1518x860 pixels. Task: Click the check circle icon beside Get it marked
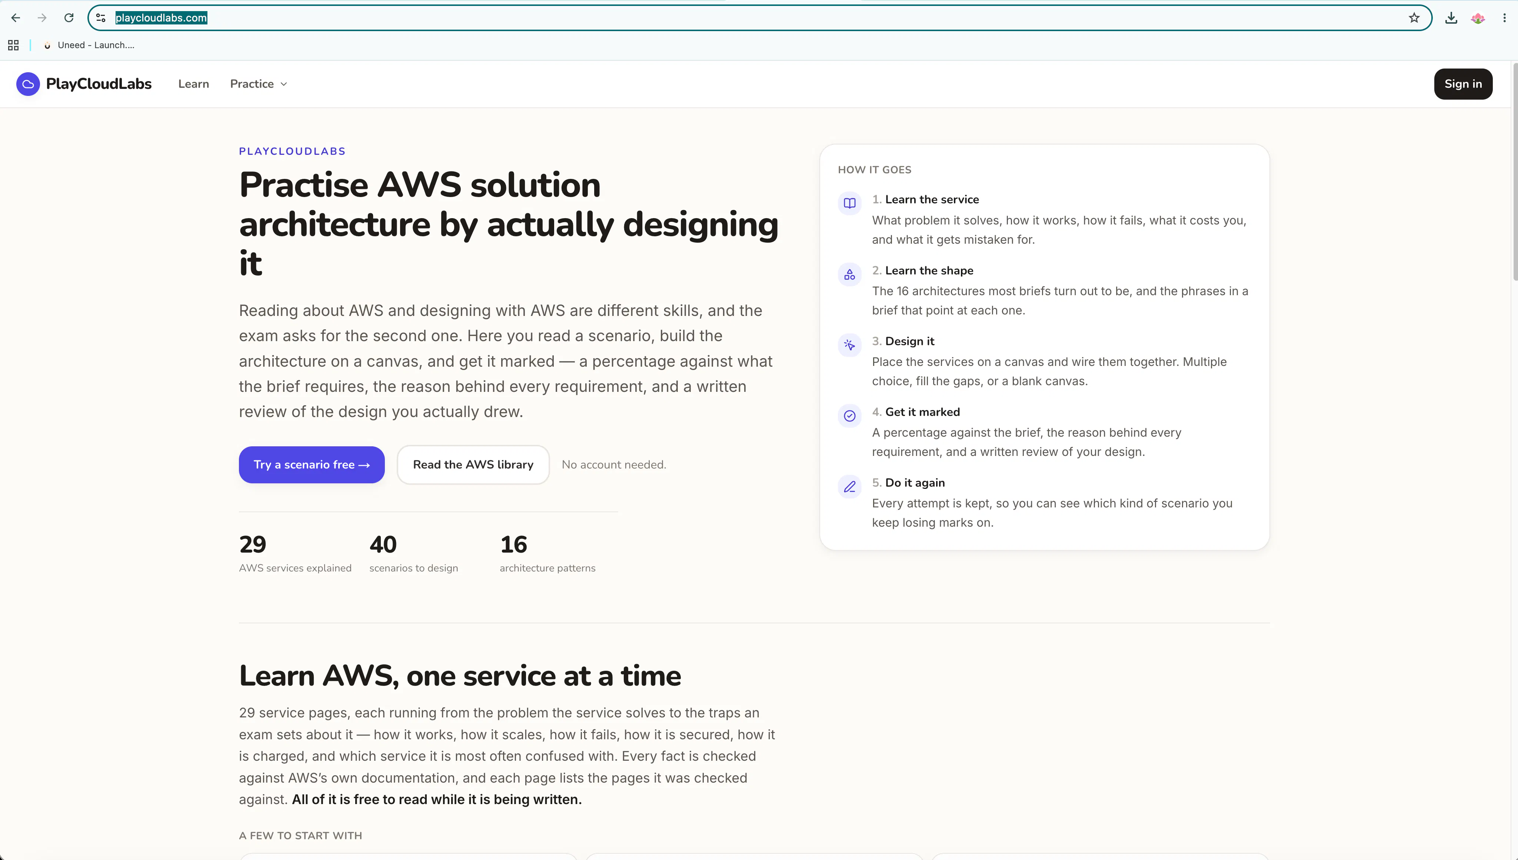click(x=849, y=416)
